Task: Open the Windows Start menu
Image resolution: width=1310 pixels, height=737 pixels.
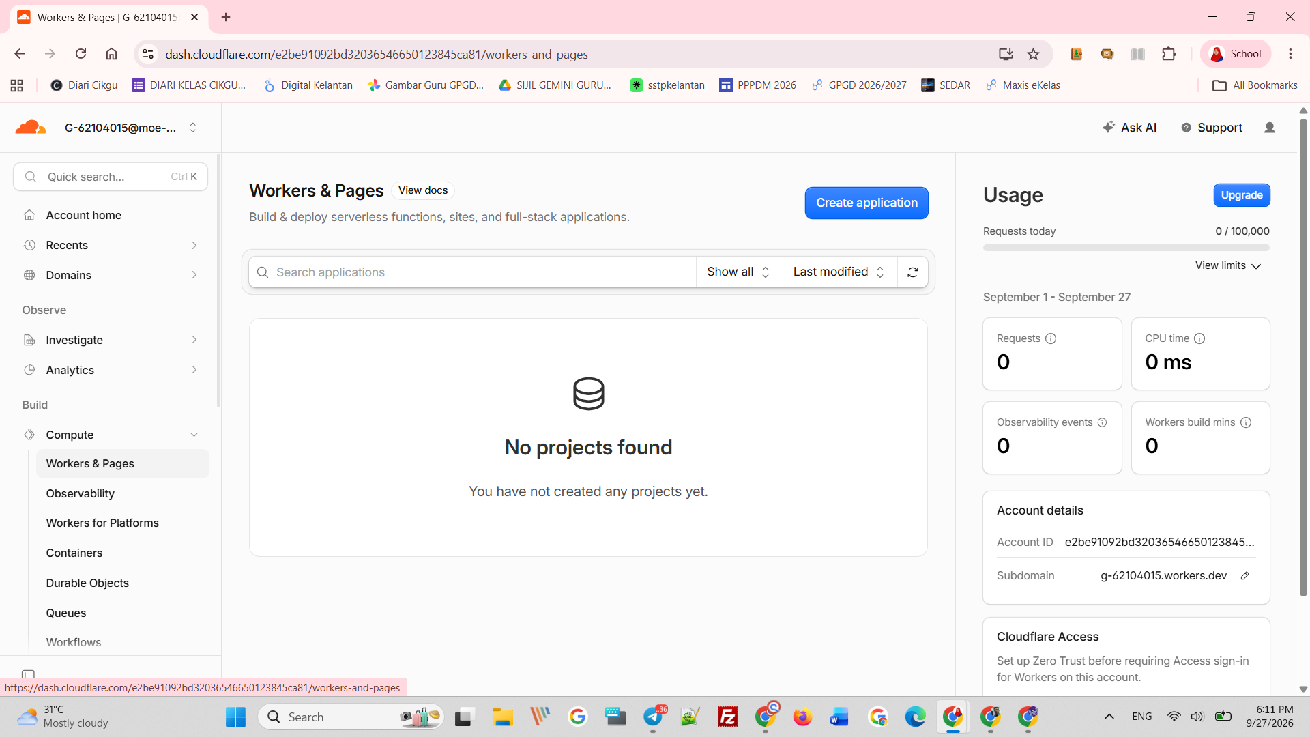Action: pyautogui.click(x=235, y=717)
